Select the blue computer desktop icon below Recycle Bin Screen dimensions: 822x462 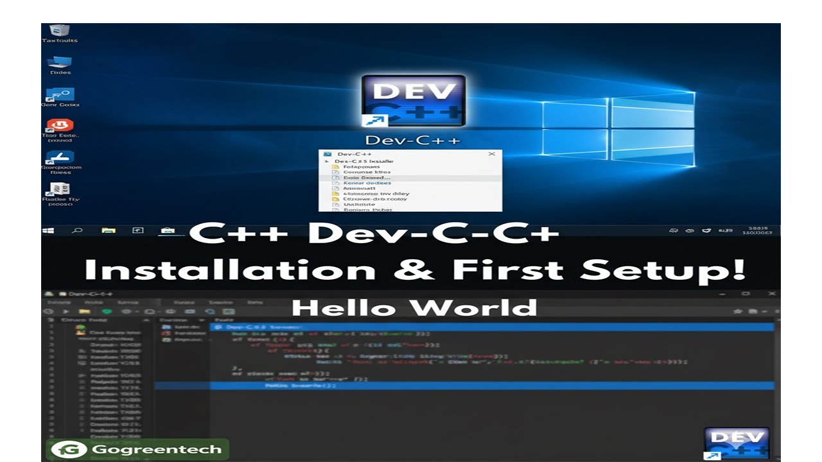[x=59, y=62]
